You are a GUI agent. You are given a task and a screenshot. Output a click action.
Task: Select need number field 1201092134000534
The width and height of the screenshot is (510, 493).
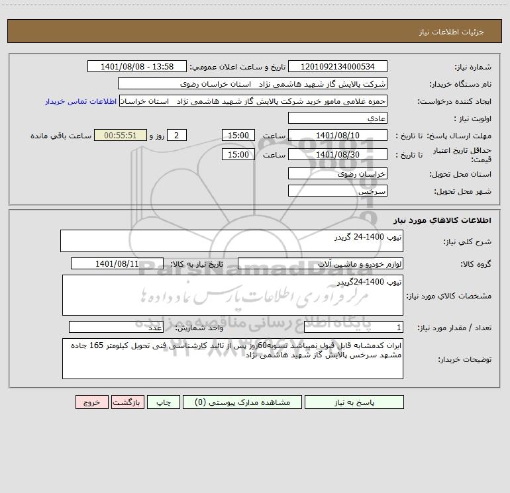click(338, 66)
